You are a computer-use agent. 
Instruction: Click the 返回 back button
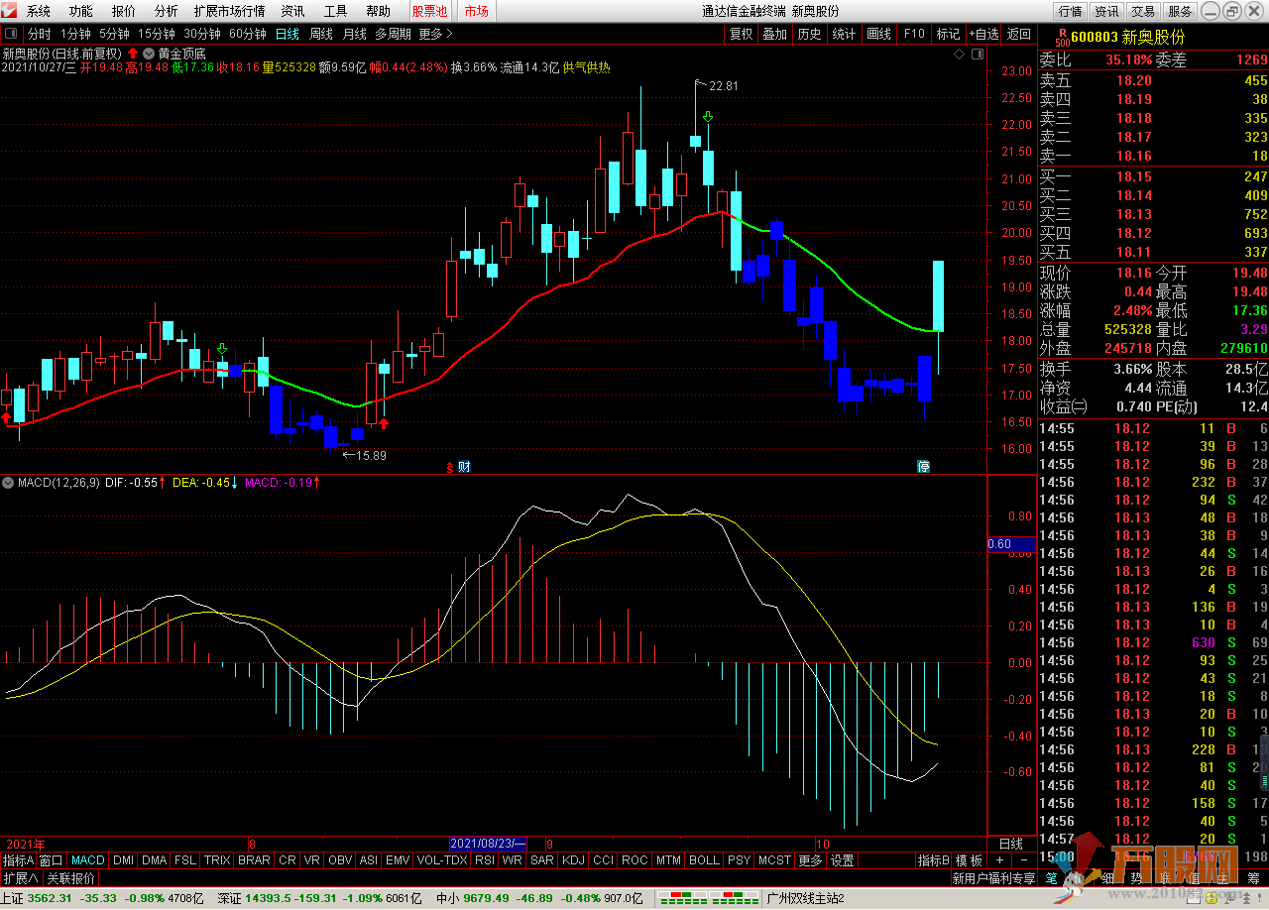pyautogui.click(x=1019, y=34)
